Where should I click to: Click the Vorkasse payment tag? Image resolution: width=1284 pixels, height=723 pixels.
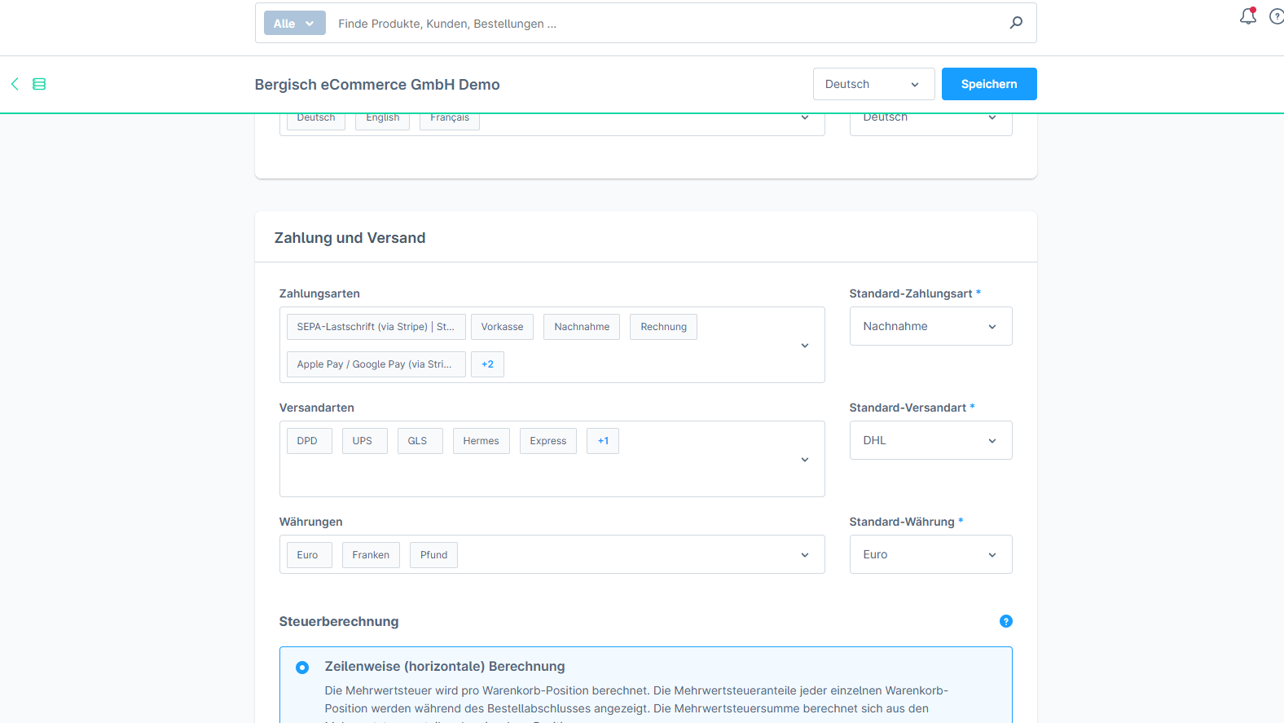pos(502,327)
